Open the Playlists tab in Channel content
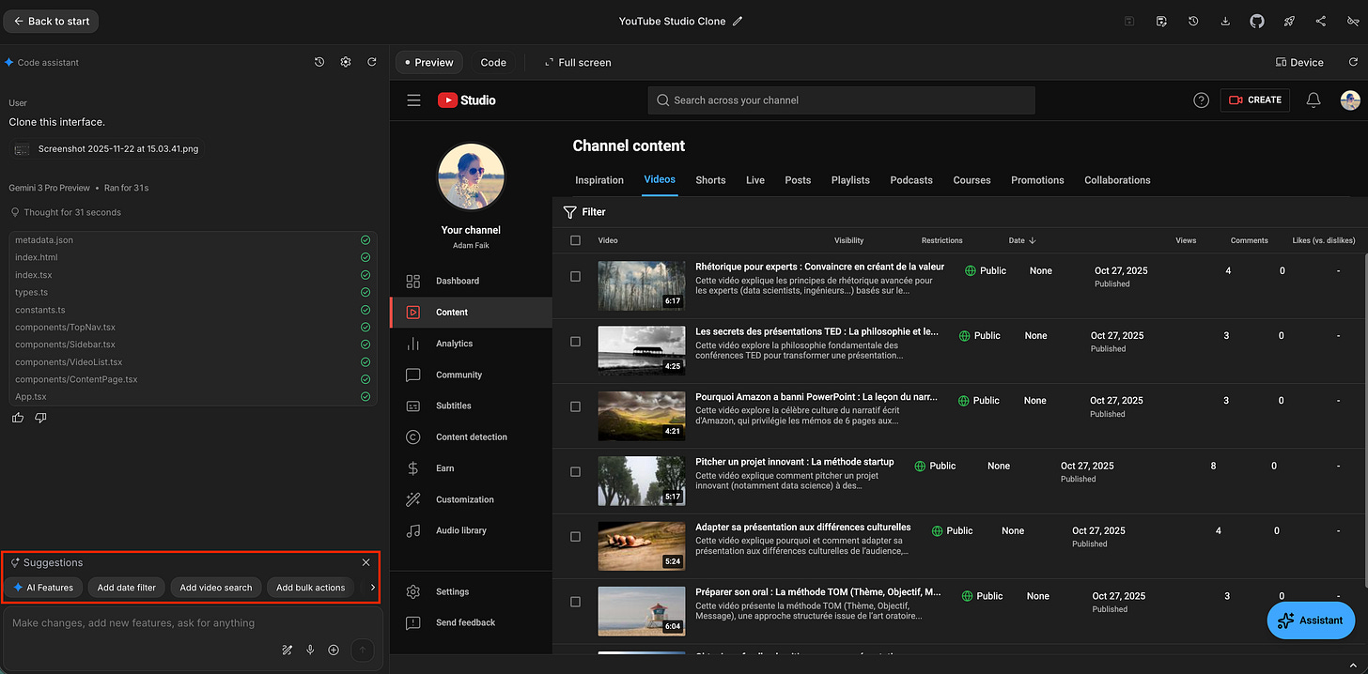Screen dimensions: 1368x674 coord(849,180)
